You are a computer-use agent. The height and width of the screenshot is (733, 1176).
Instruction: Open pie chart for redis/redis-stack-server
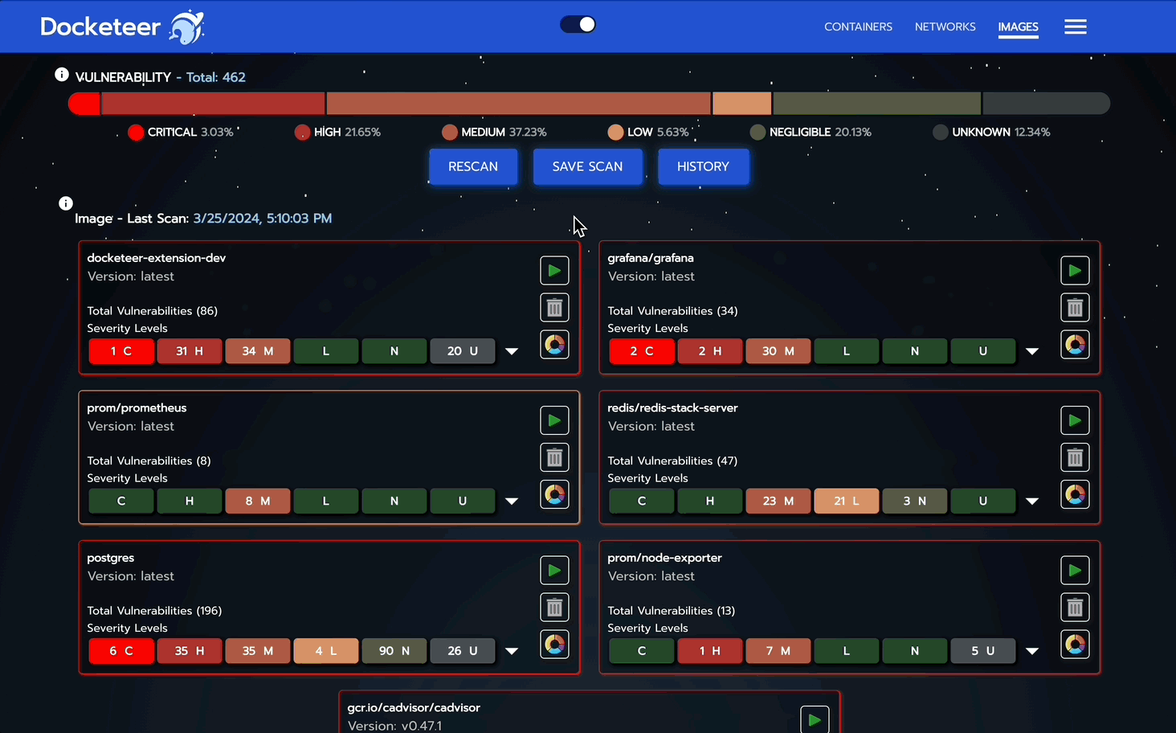coord(1075,494)
